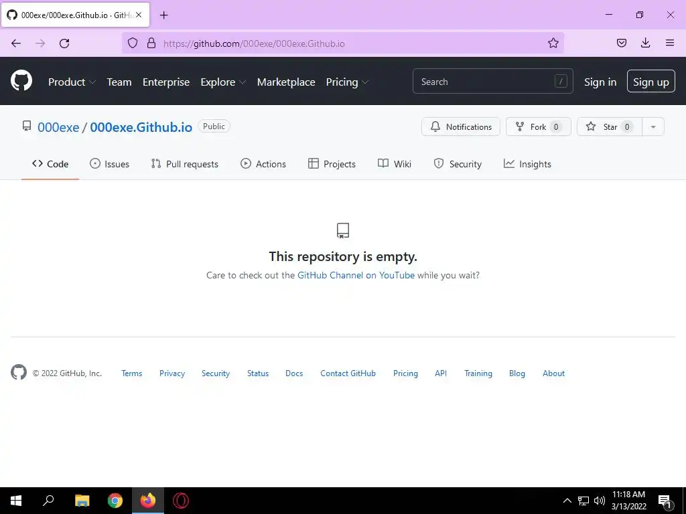Expand the Pricing dropdown in header
Screen dimensions: 686x514
[x=348, y=82]
